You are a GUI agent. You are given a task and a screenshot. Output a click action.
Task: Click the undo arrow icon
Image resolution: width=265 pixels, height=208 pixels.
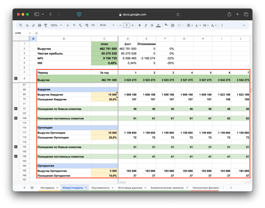pos(27,25)
